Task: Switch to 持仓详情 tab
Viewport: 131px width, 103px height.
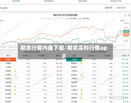Action: click(16, 1)
